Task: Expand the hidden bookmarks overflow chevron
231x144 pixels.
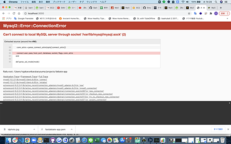Action: point(227,18)
